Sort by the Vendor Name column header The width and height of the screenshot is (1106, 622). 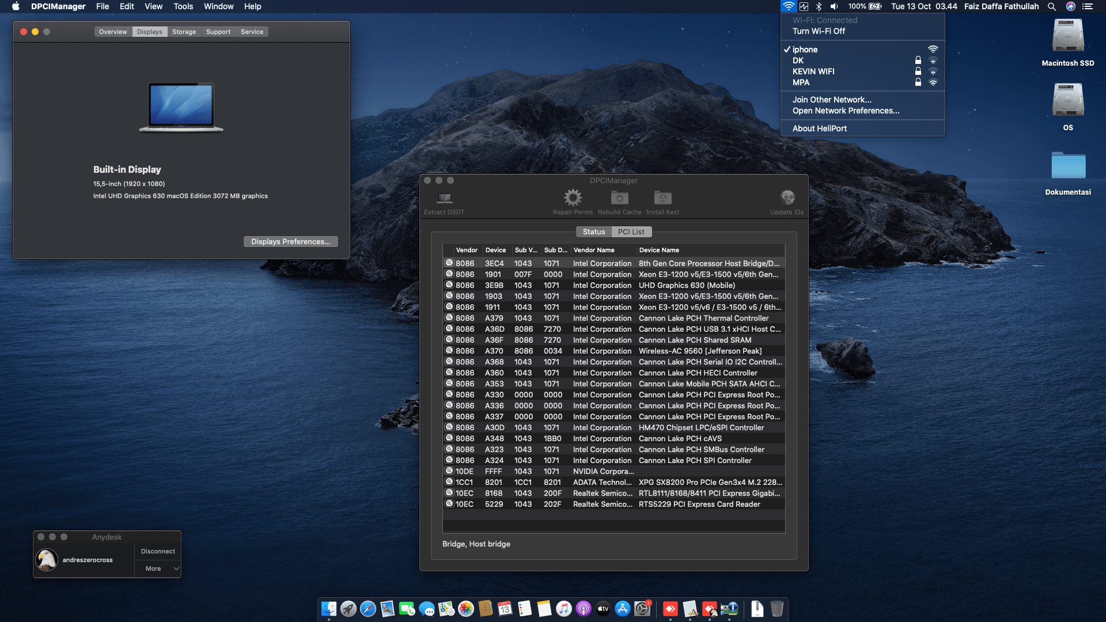[604, 250]
